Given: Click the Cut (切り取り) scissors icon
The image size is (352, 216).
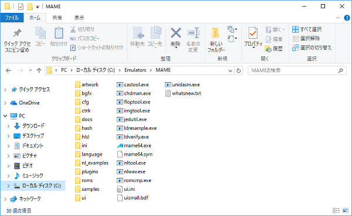Looking at the screenshot, I should (73, 29).
